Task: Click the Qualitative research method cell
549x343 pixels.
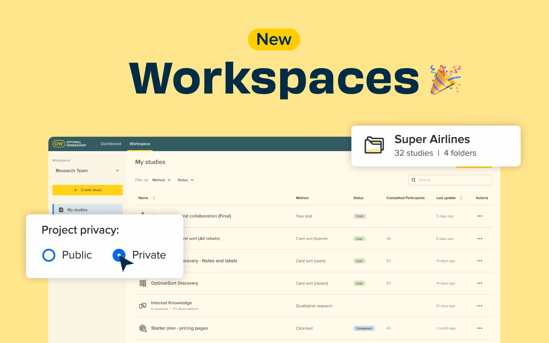Action: tap(314, 306)
